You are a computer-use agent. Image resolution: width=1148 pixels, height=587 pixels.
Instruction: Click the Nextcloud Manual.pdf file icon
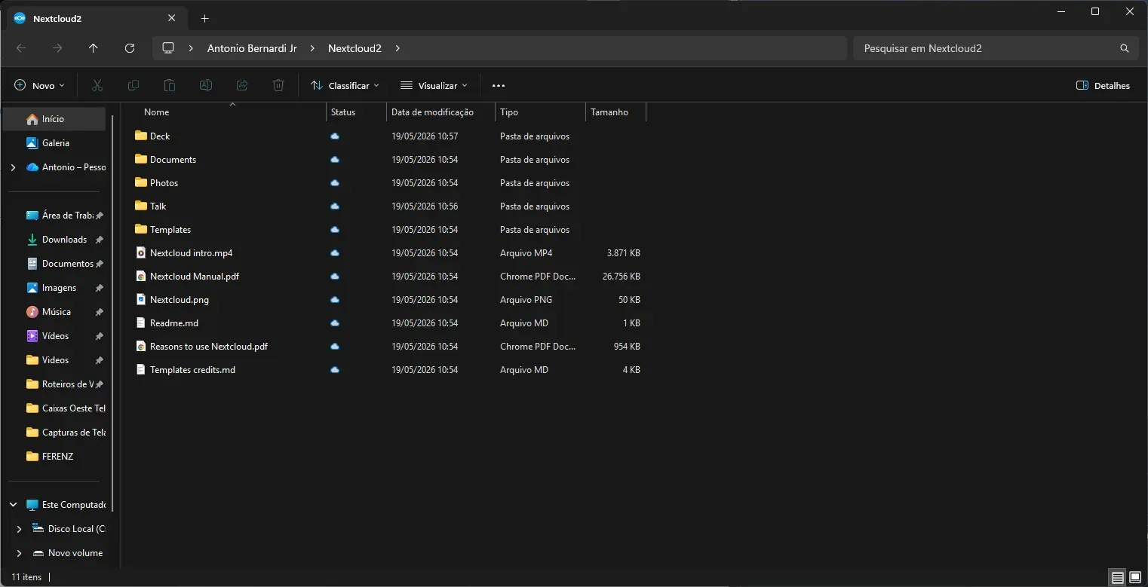140,276
